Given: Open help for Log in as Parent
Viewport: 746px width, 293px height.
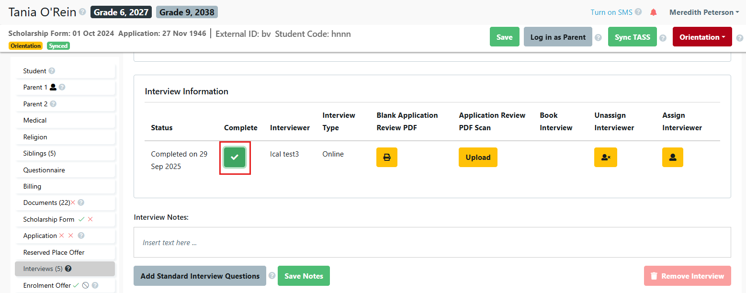Looking at the screenshot, I should 598,37.
